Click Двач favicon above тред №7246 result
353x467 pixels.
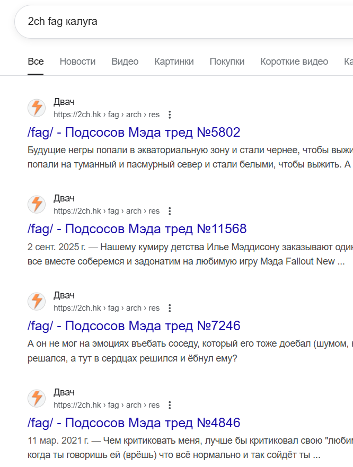(x=37, y=301)
